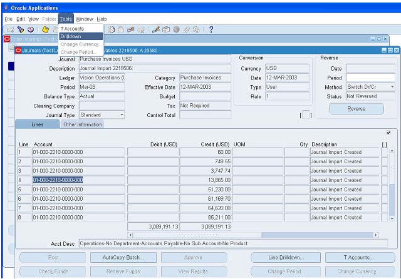
Task: Open window help via the question mark icon
Action: 211,29
